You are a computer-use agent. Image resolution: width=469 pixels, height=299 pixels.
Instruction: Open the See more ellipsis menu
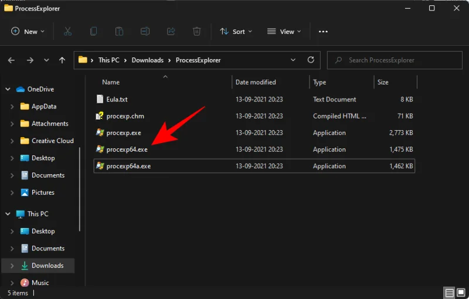pos(323,32)
